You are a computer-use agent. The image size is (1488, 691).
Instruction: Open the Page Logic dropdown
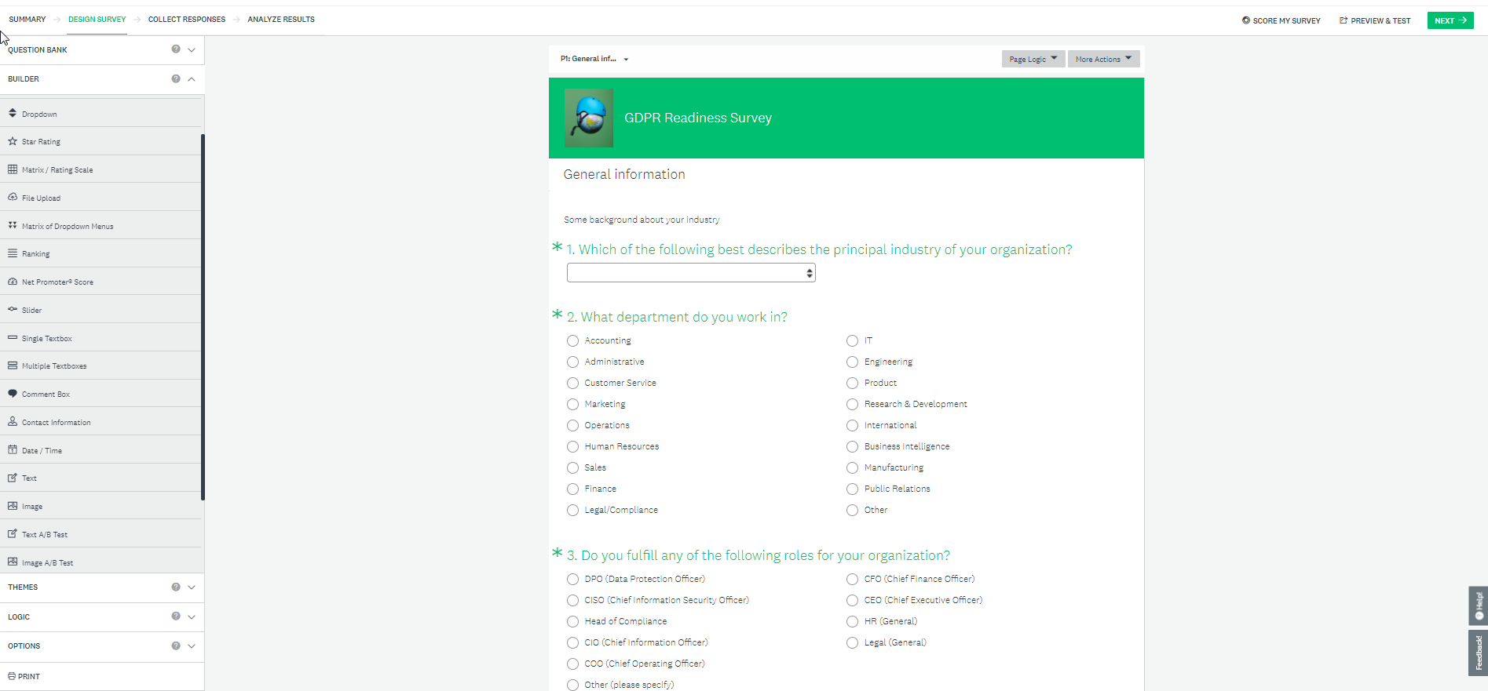(x=1032, y=58)
